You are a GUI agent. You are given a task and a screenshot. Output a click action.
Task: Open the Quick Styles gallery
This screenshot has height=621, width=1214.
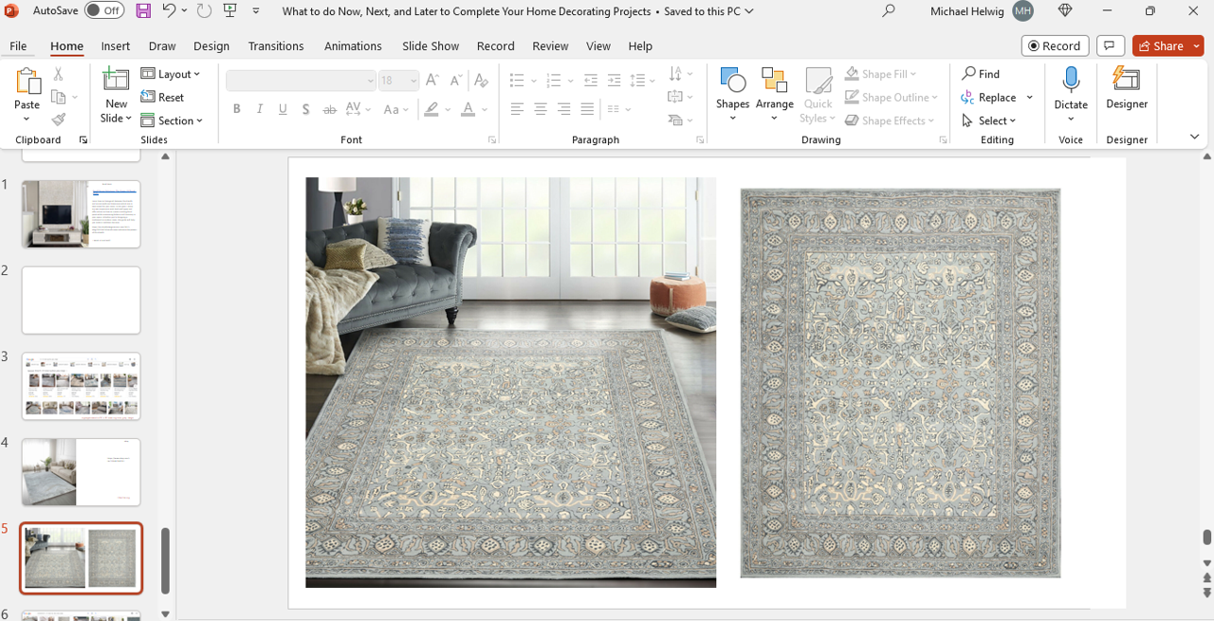point(818,95)
